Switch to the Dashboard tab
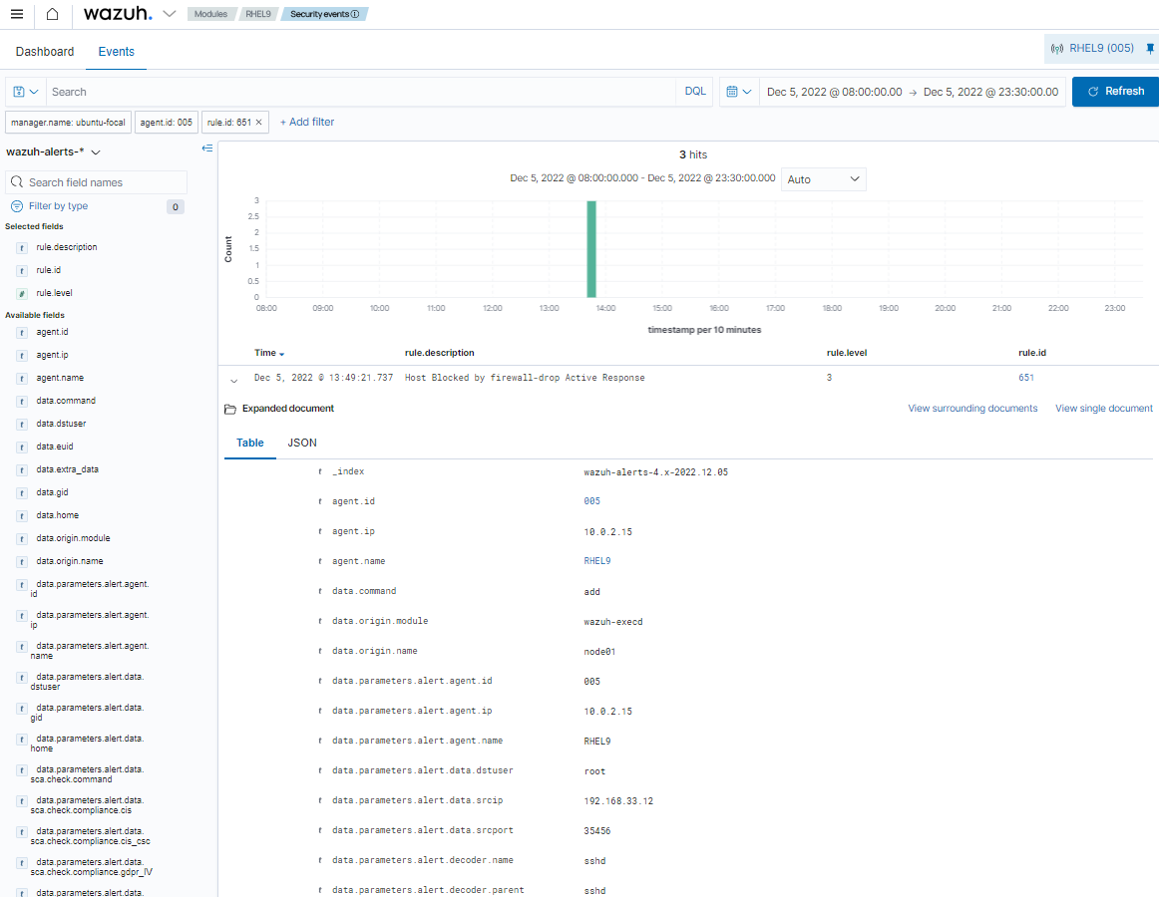The width and height of the screenshot is (1159, 897). point(45,52)
